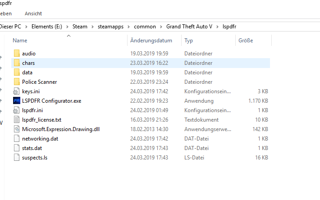
Task: Click the Anwendung type cell
Action: pos(199,101)
